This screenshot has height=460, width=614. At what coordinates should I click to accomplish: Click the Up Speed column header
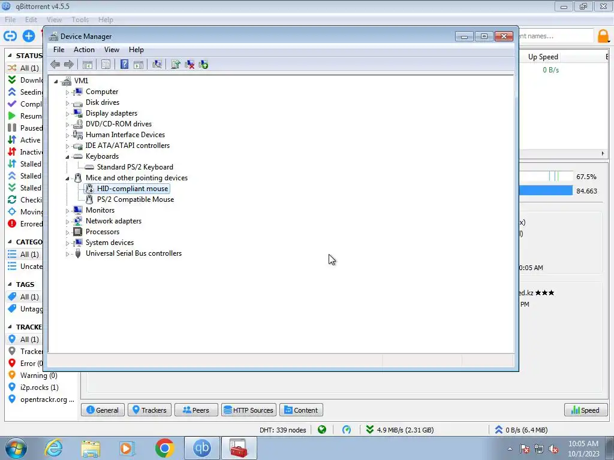543,57
